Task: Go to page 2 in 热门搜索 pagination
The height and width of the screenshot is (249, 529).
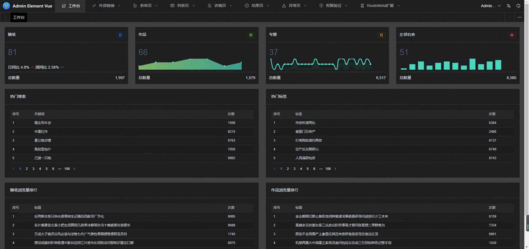Action: 27,169
